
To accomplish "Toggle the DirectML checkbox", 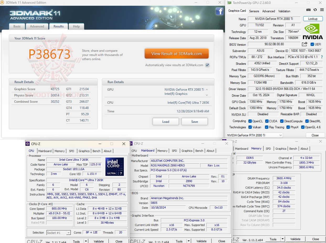I will pyautogui.click(x=307, y=121).
